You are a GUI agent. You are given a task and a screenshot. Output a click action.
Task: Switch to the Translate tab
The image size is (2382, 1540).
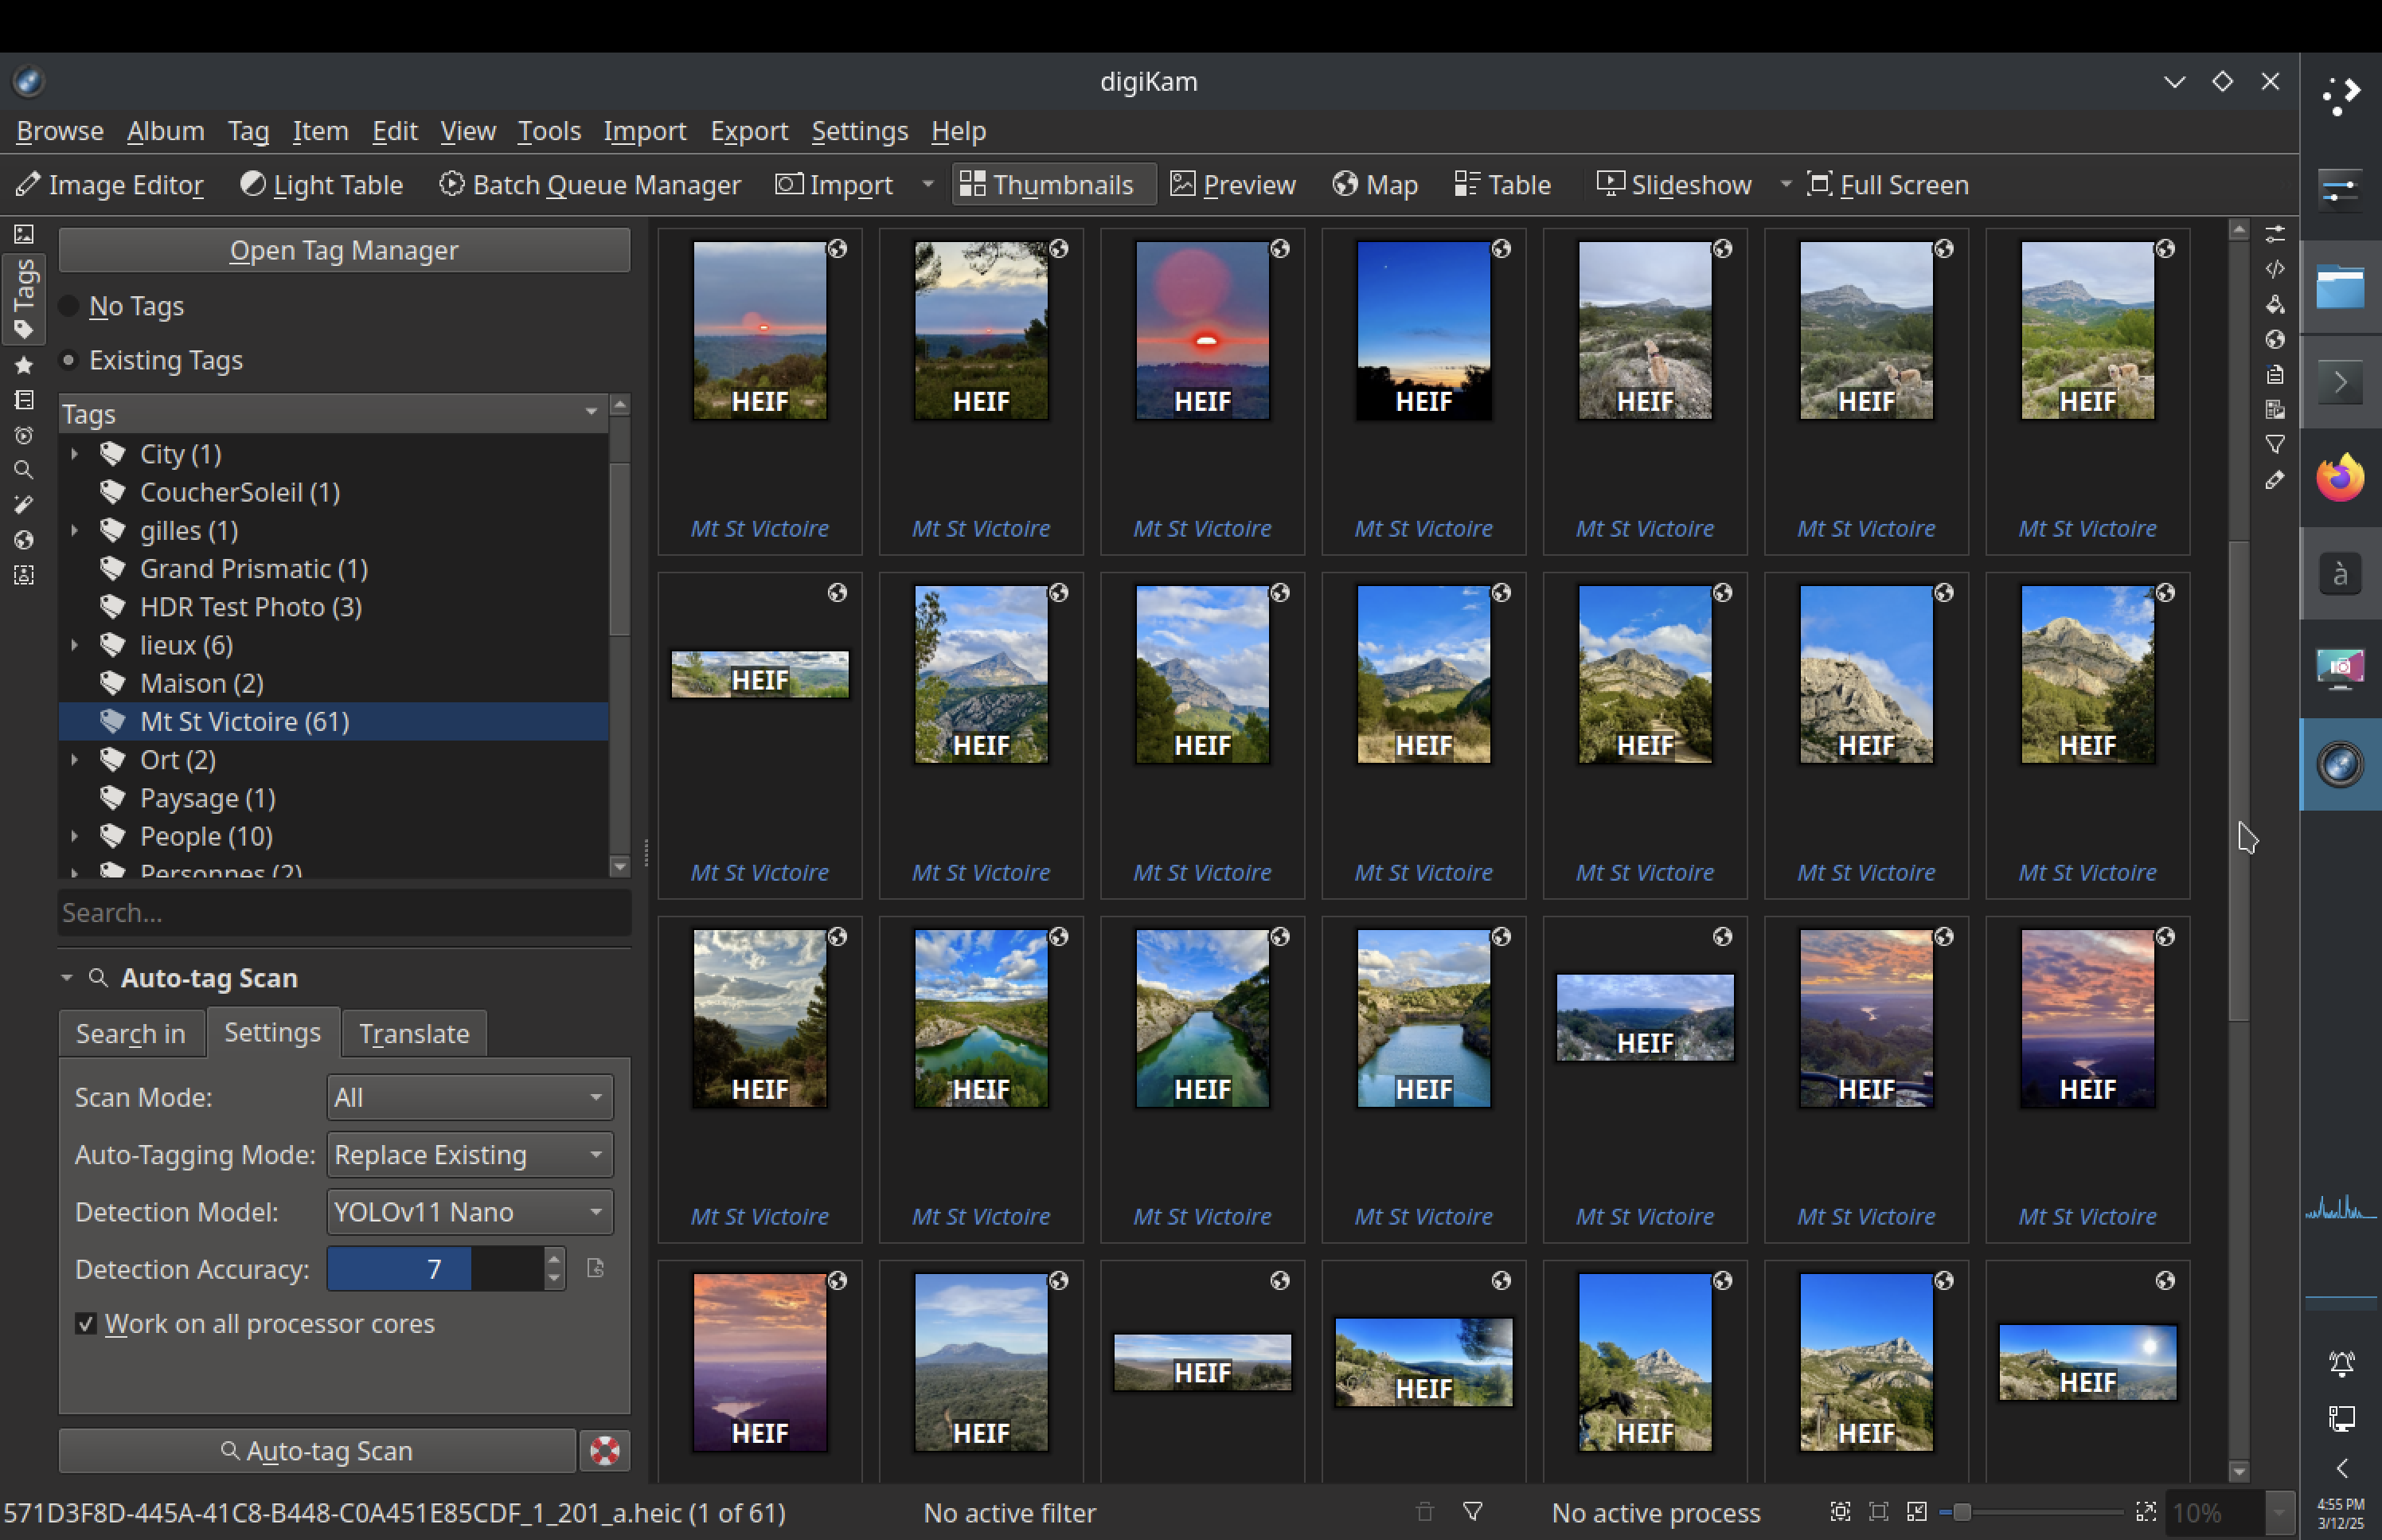point(414,1033)
